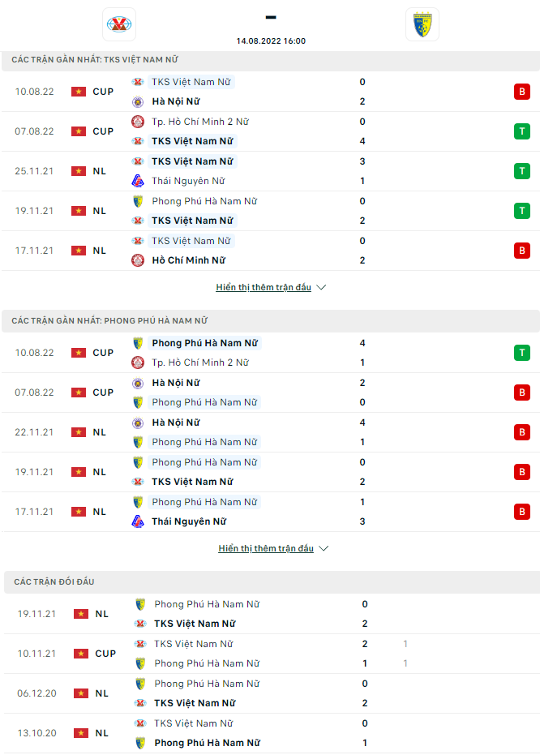Click Thái Nguyên Nữ logo in 25.11.21 match
This screenshot has height=755, width=540.
(138, 182)
